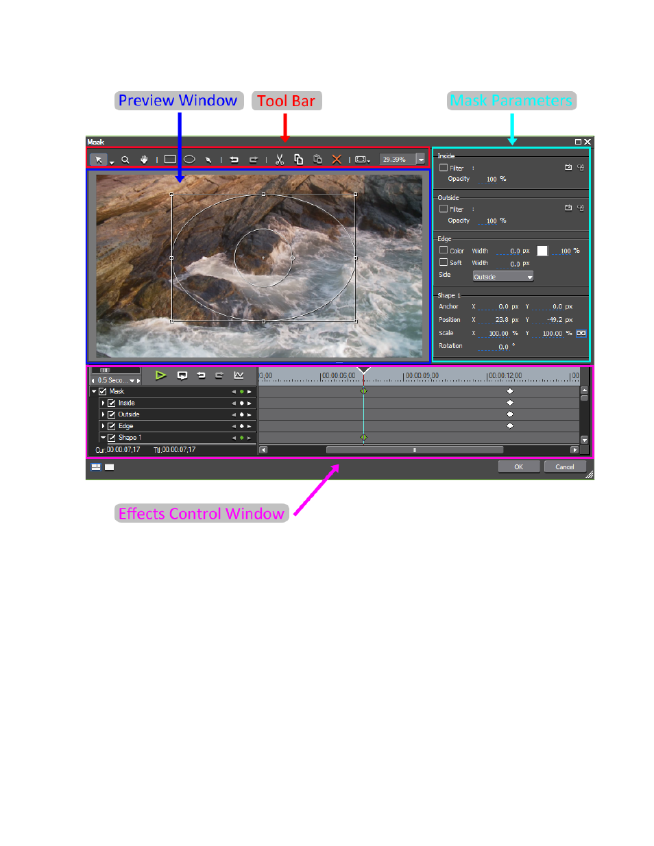Click the Inside filter select icon

(568, 167)
